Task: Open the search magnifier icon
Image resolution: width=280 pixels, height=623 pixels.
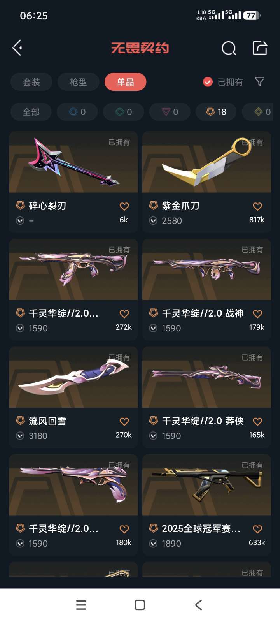Action: click(229, 48)
